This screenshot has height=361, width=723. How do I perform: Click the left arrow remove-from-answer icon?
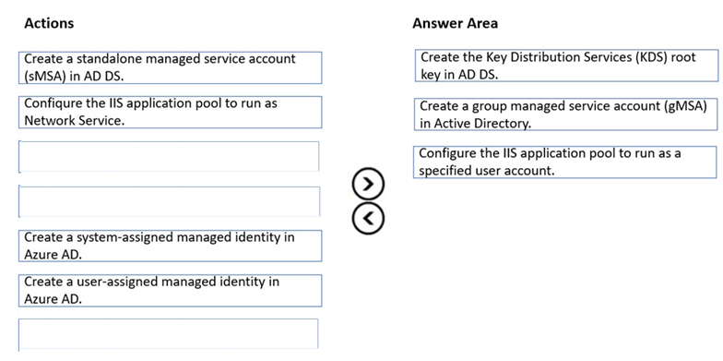pos(367,218)
